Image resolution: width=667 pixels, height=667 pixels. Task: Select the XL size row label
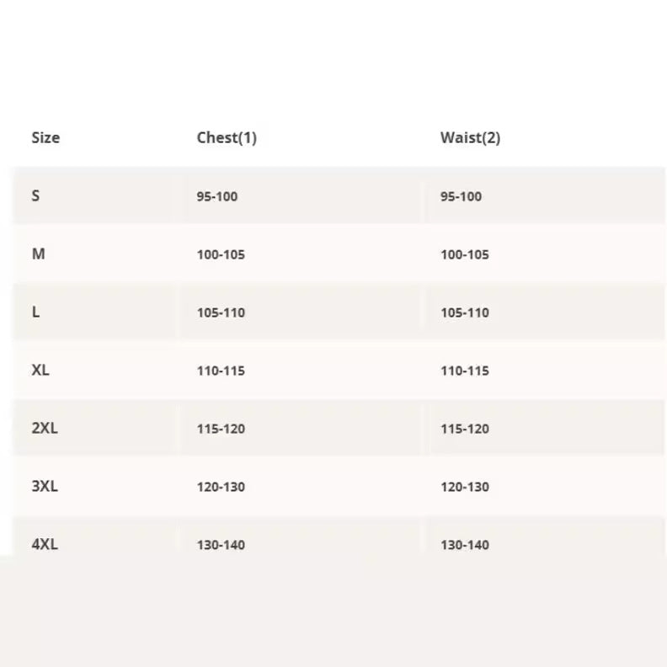point(40,370)
